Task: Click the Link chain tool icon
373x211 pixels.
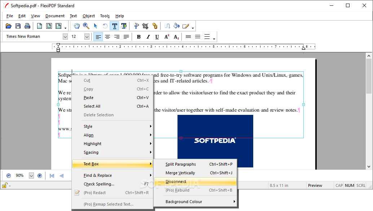Action: click(x=155, y=26)
